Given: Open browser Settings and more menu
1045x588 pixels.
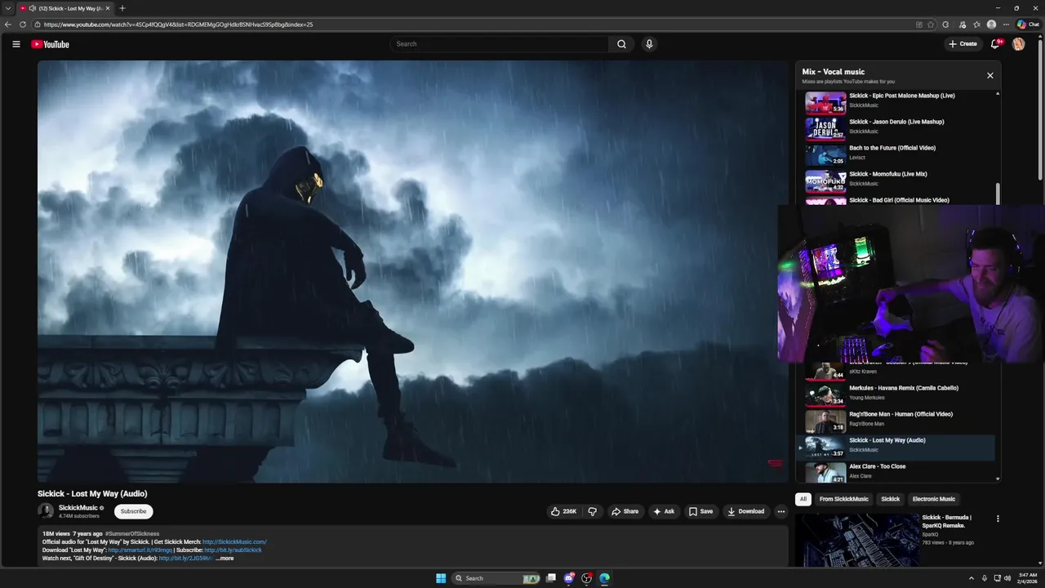Looking at the screenshot, I should tap(1006, 24).
